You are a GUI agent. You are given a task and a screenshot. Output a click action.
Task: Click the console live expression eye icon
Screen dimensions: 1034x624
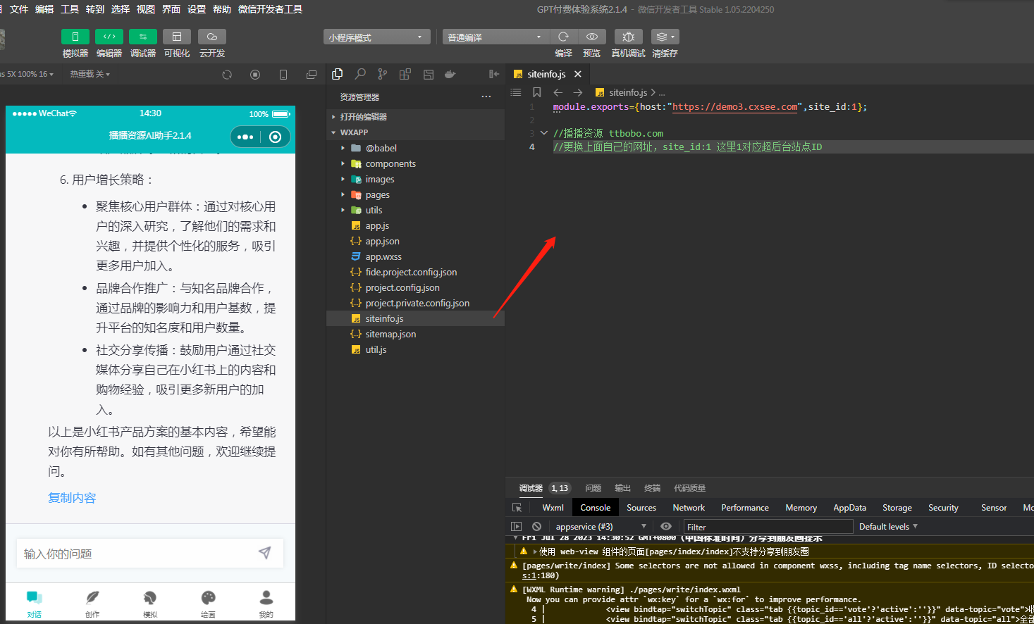click(x=665, y=526)
